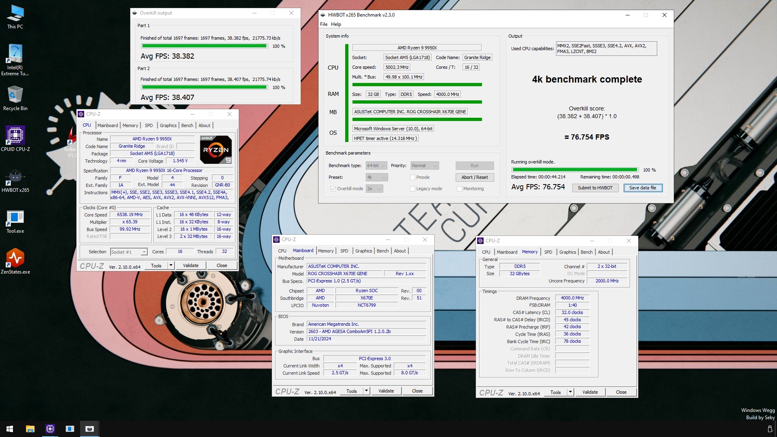Click the AMD Ryzen 9 9950X name field in HWBOT
Image resolution: width=777 pixels, height=437 pixels.
[x=417, y=48]
